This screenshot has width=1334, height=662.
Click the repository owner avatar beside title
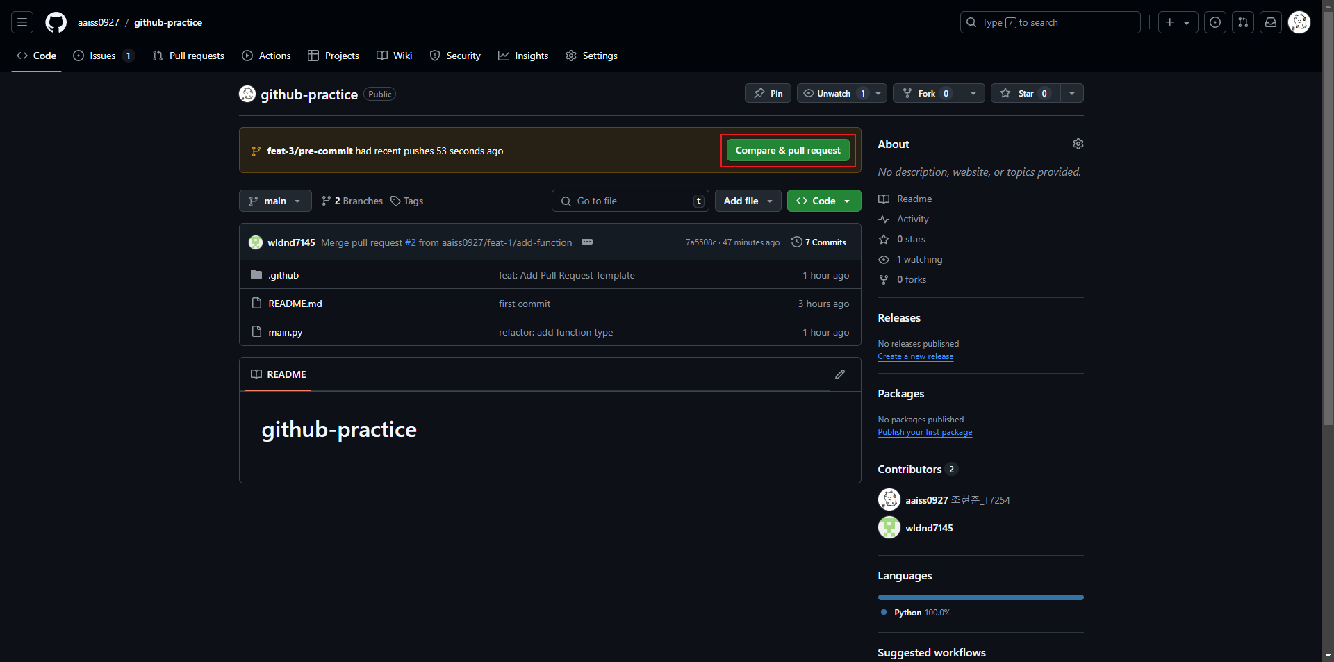point(247,94)
